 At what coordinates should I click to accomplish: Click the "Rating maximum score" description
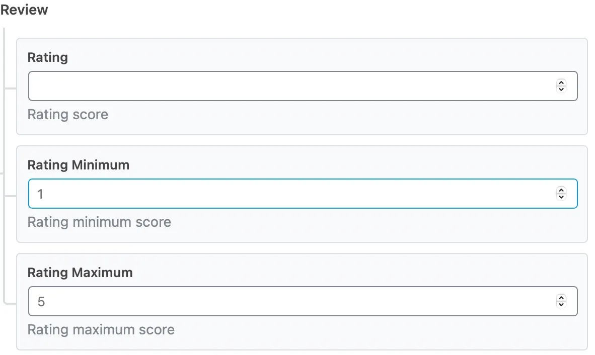coord(101,330)
